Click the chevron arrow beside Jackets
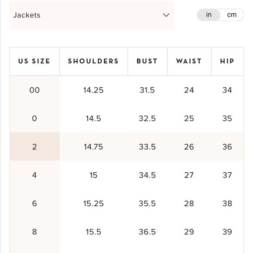253x253 pixels. [166, 15]
